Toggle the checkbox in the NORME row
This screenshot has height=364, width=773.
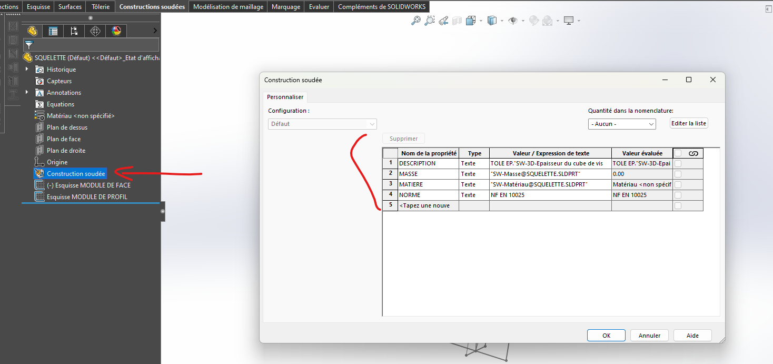[x=678, y=195]
